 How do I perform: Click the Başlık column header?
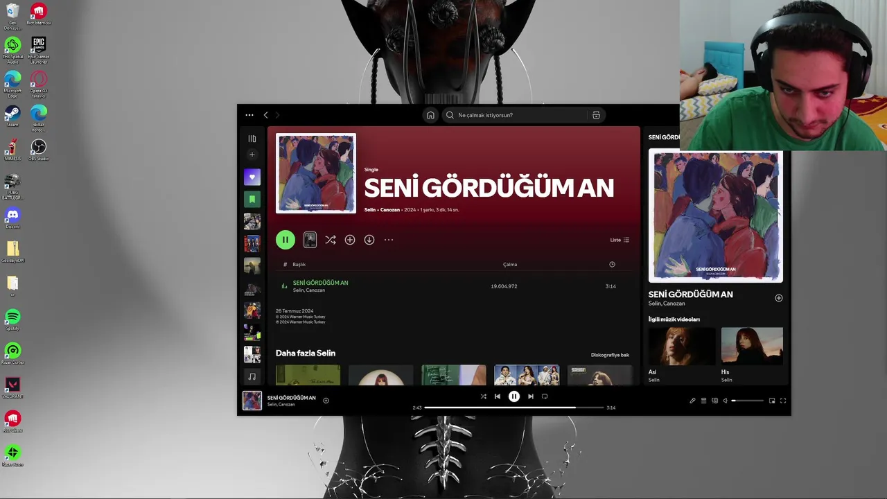(x=299, y=264)
